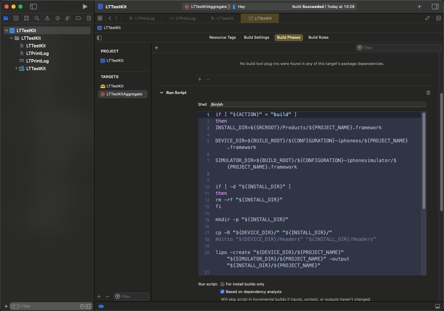Open the Issue navigator warning icon
The image size is (444, 311).
pos(47,18)
